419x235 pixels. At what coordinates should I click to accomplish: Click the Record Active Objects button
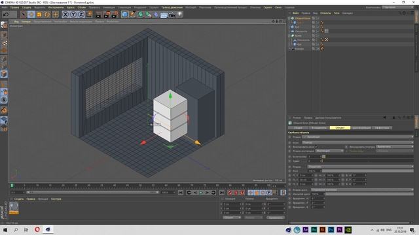(230, 193)
